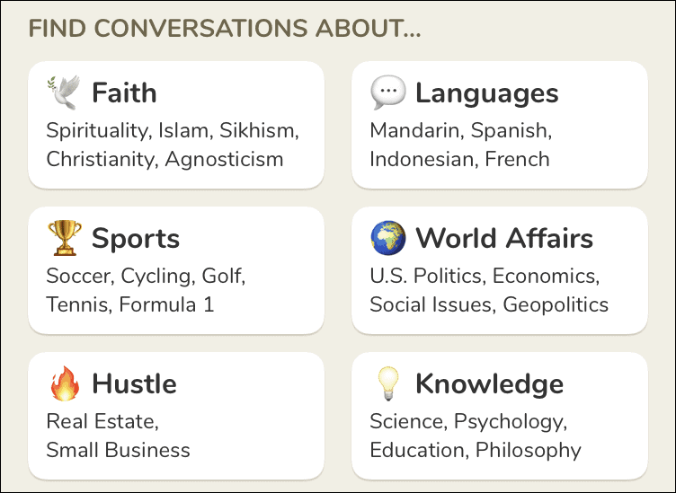Select the trophy icon for Sports
The image size is (676, 493).
(64, 238)
